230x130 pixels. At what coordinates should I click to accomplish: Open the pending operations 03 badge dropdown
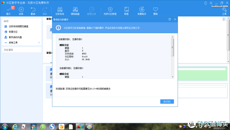[13, 7]
